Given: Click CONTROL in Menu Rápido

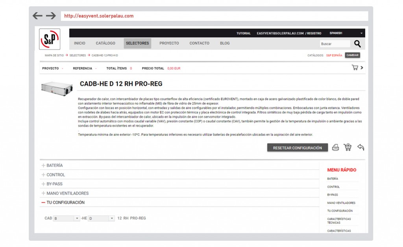Looking at the screenshot, I should (333, 187).
